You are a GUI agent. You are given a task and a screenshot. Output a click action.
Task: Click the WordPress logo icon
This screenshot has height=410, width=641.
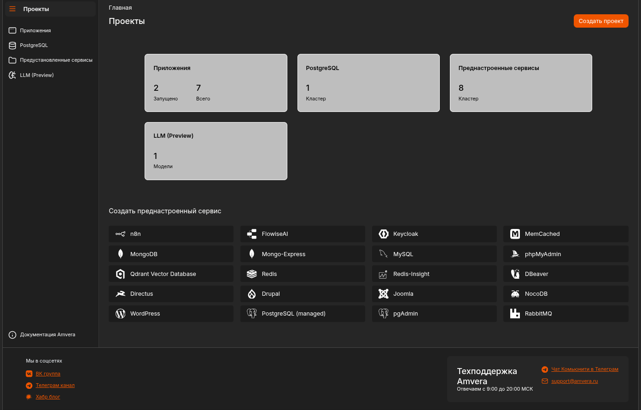[x=120, y=314]
